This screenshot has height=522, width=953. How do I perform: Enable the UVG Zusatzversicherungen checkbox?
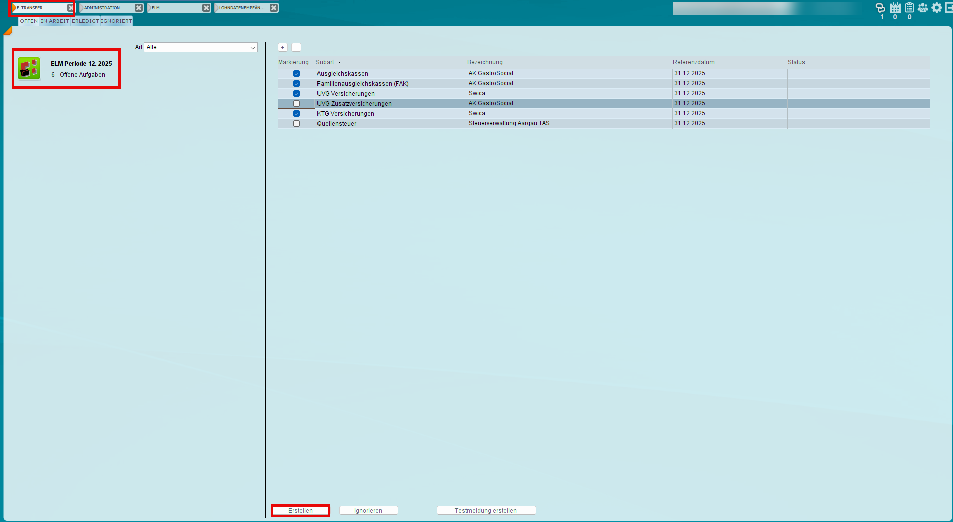tap(296, 104)
